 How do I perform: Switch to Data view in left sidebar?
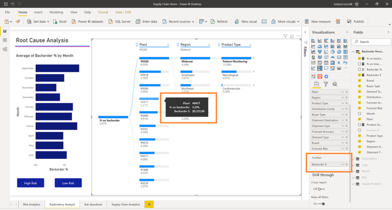[x=5, y=40]
